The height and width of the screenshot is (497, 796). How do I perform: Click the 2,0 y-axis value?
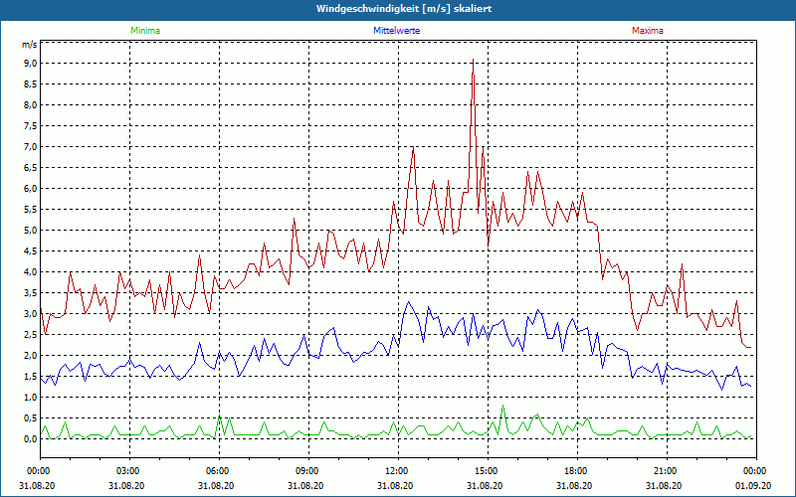[30, 356]
